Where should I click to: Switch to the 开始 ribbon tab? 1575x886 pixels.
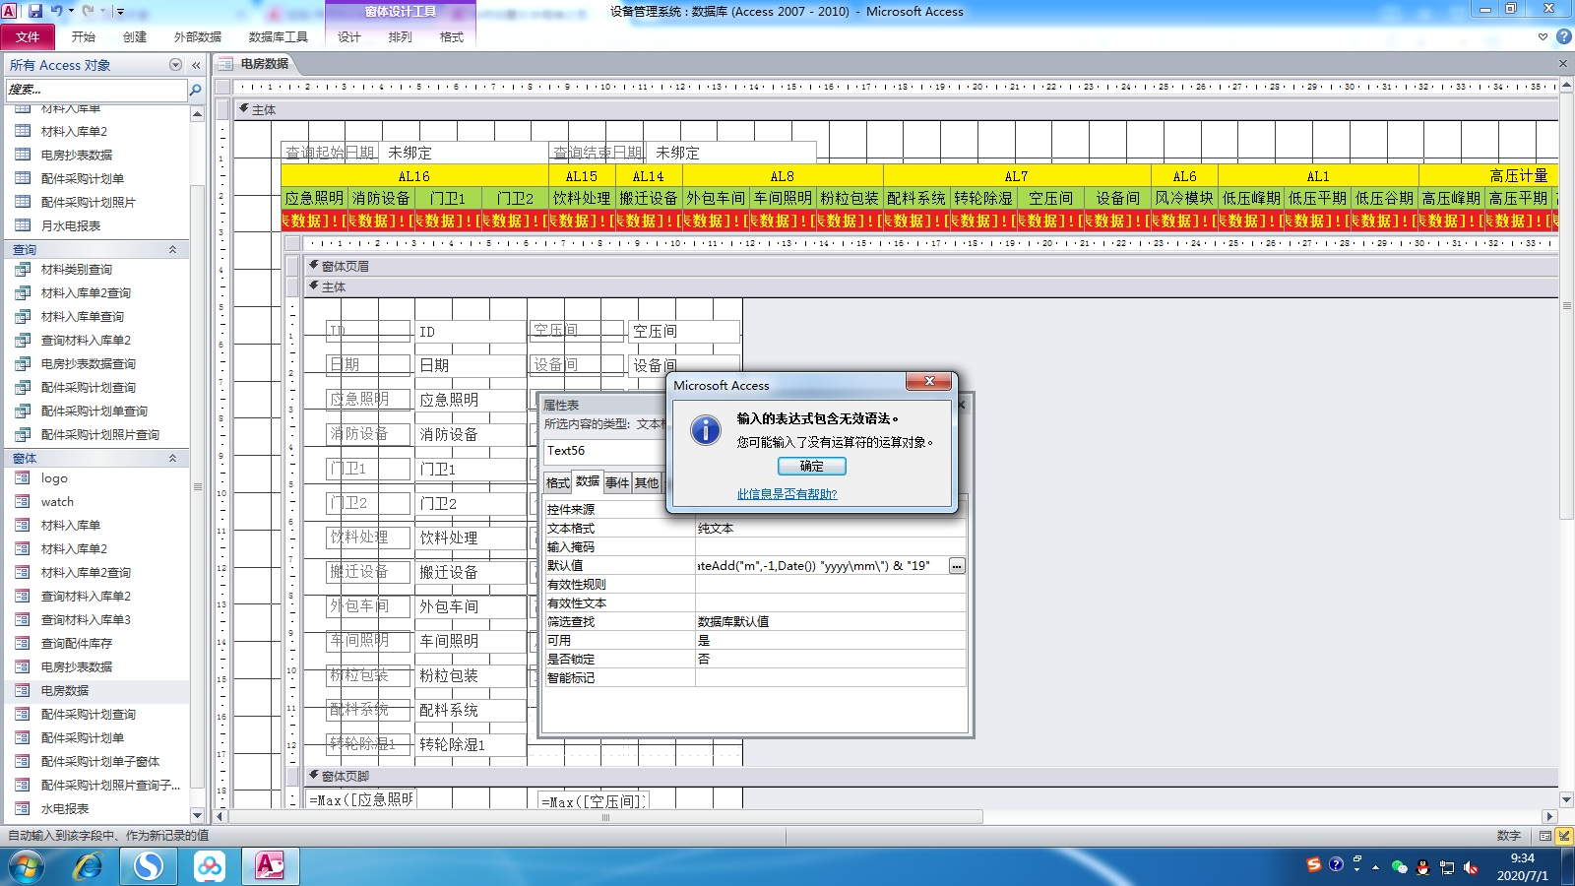pyautogui.click(x=84, y=36)
